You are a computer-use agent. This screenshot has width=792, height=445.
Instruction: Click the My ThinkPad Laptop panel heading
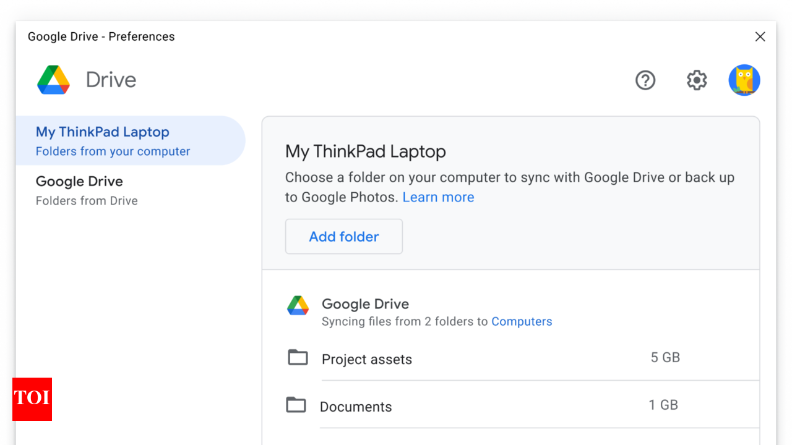365,151
